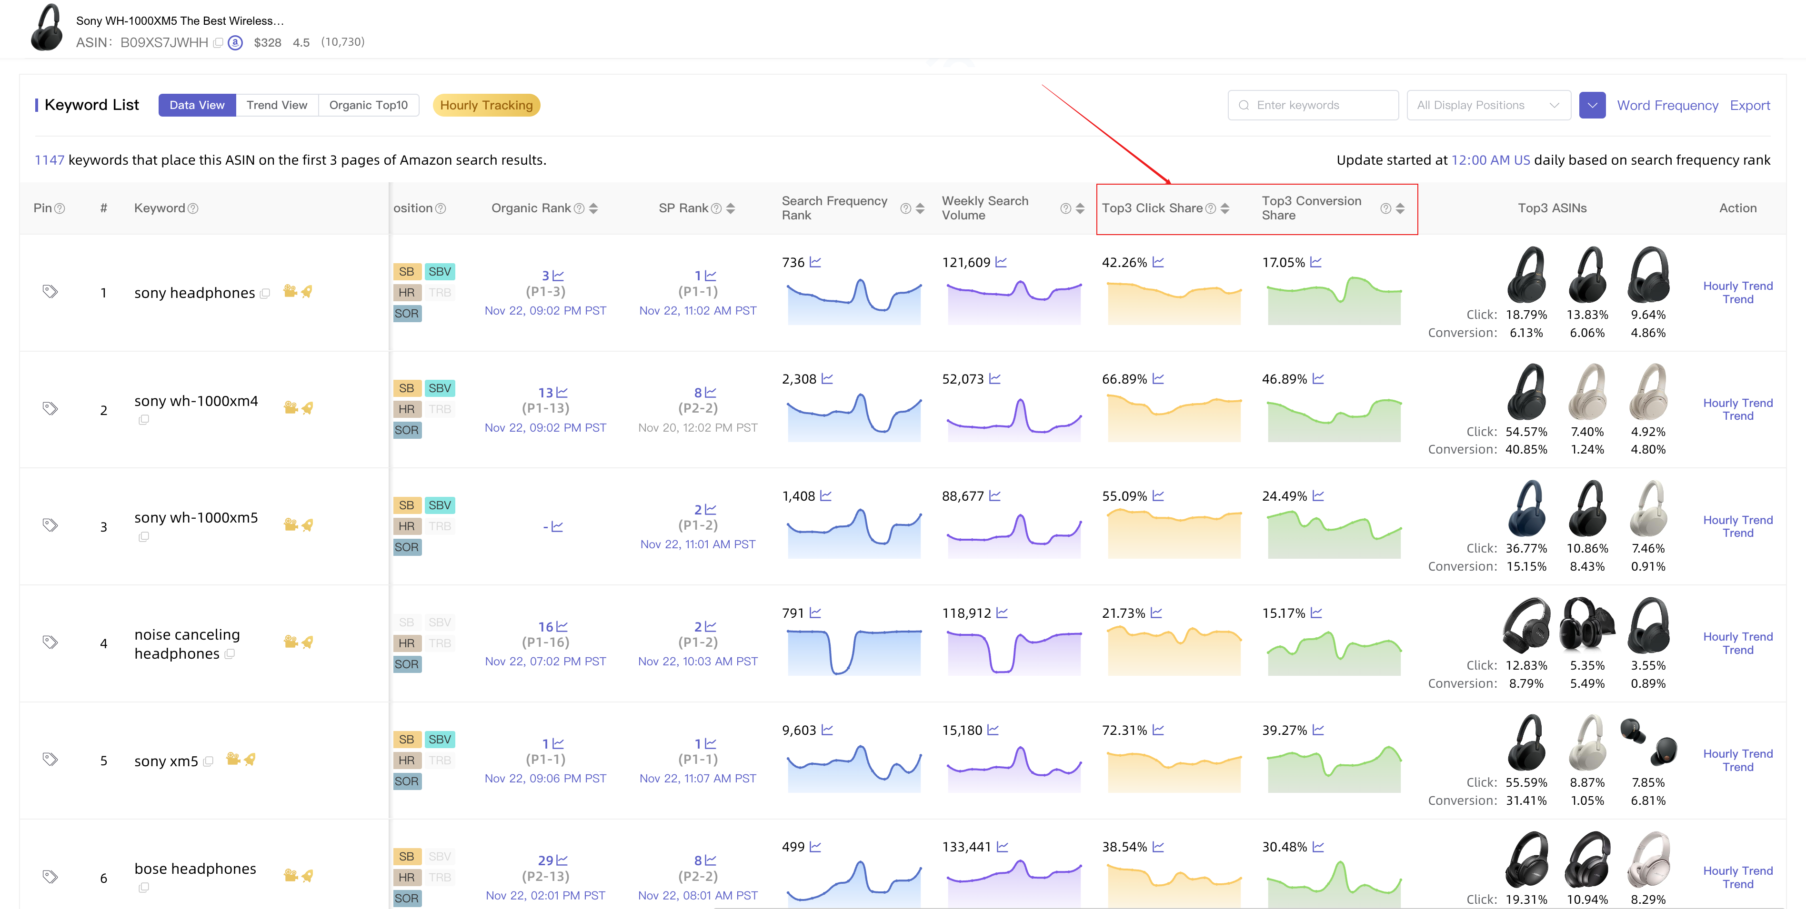1806x909 pixels.
Task: Click earbuds thumbnail with 7.85% click share
Action: (1648, 742)
